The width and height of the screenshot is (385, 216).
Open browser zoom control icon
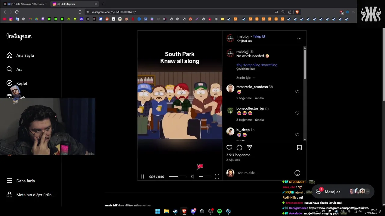tap(283, 12)
